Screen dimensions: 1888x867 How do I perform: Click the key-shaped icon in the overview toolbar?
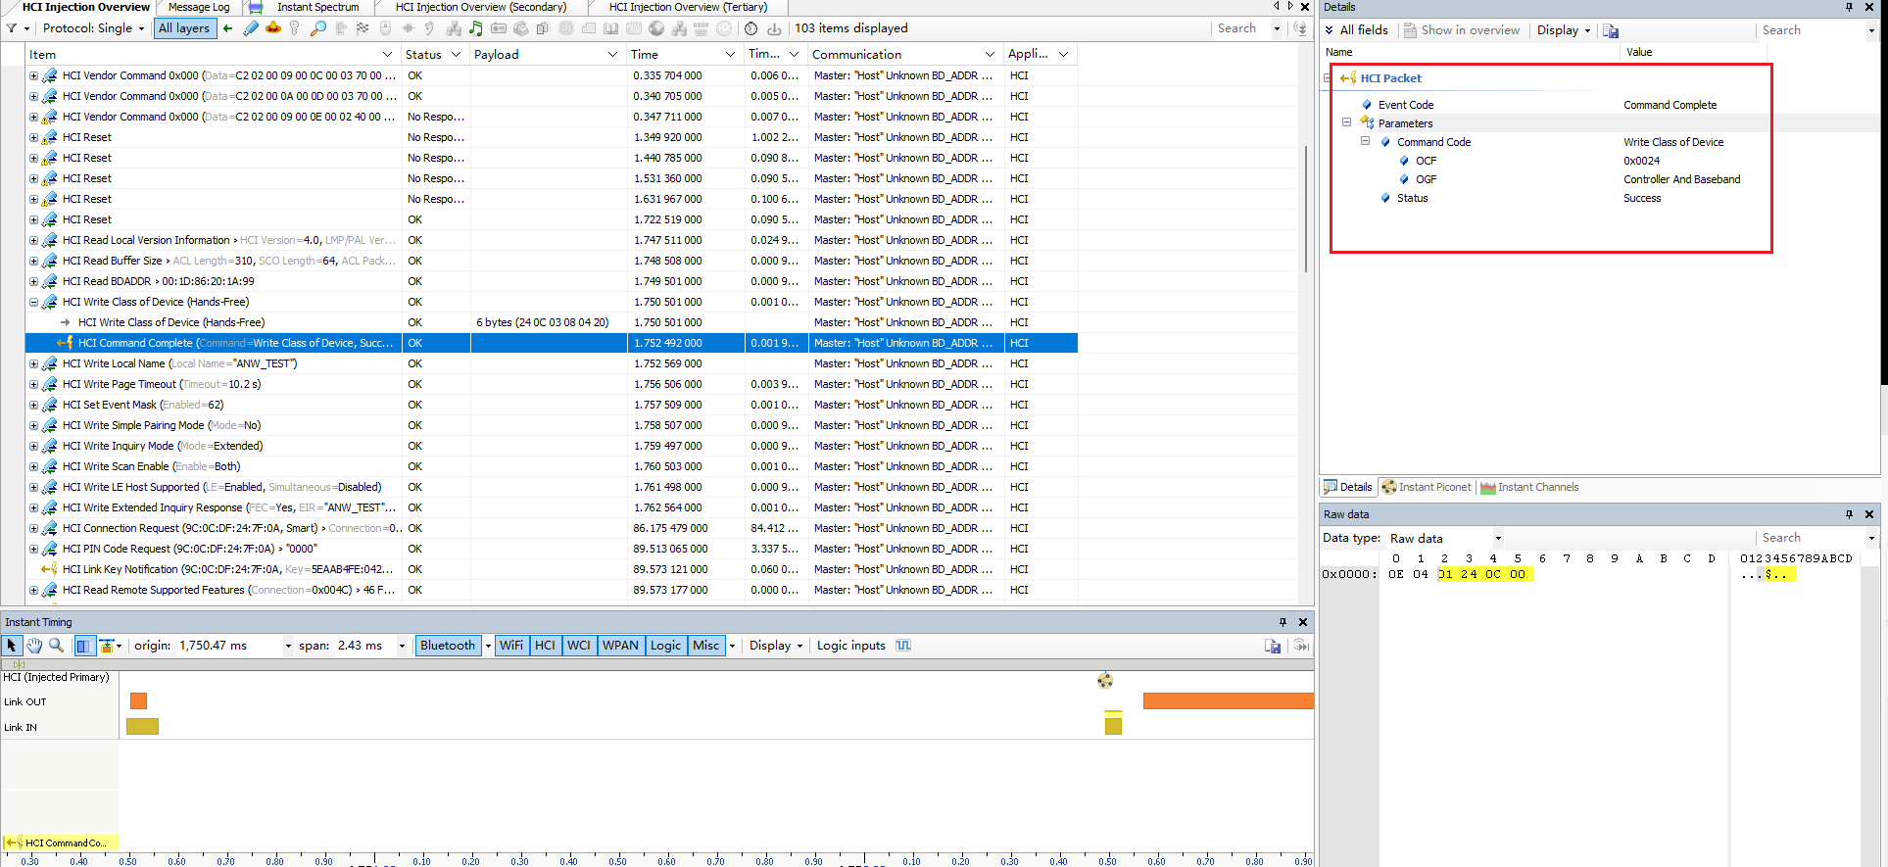tap(295, 28)
